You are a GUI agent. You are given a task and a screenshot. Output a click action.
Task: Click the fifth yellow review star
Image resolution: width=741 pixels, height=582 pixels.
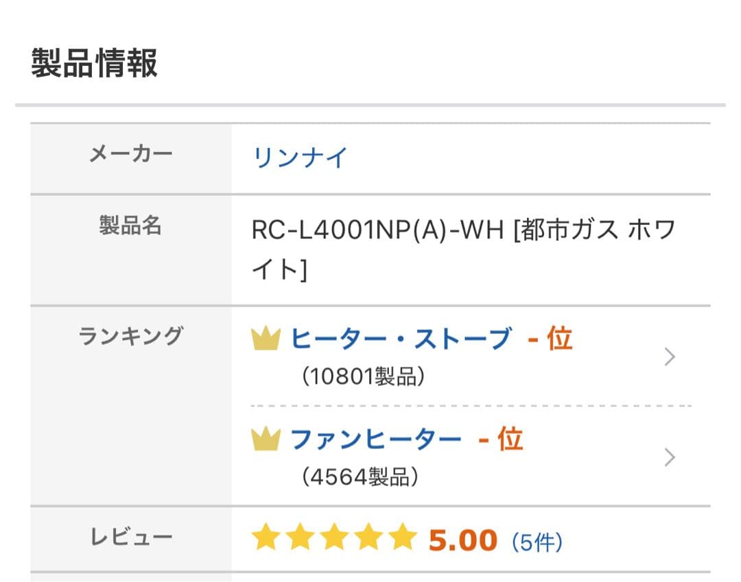tap(402, 539)
